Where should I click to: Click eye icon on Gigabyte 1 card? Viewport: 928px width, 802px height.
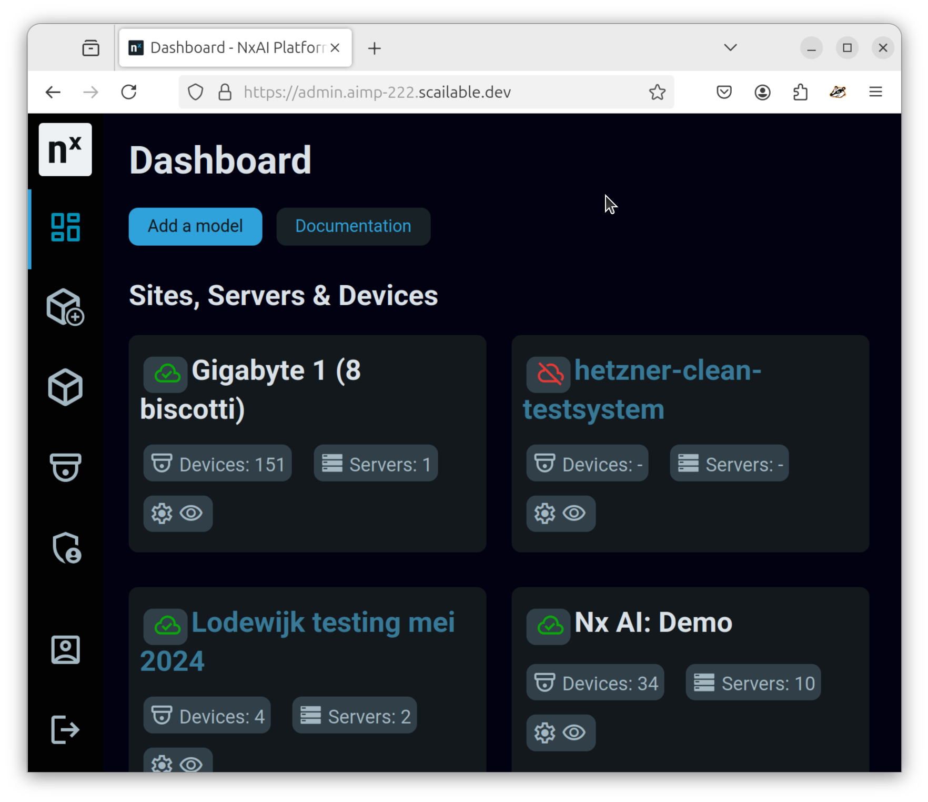(191, 513)
